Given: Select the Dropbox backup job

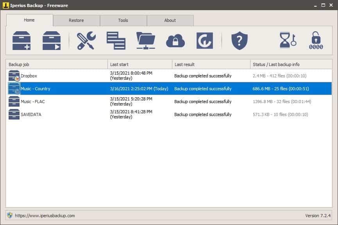Looking at the screenshot, I should 29,76.
